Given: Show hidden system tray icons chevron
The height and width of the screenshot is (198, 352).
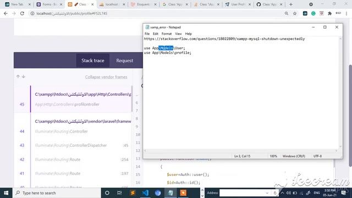Looking at the screenshot, I should (282, 193).
